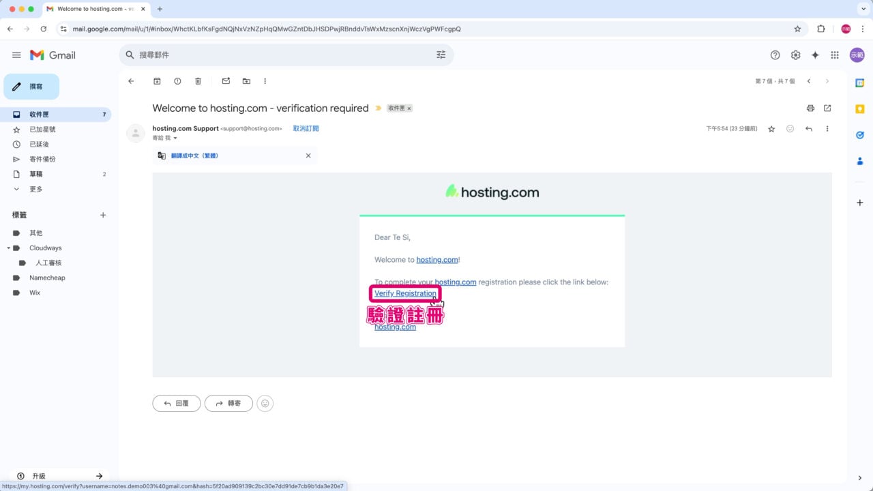Click the Verify Registration link
This screenshot has width=873, height=491.
[x=404, y=293]
